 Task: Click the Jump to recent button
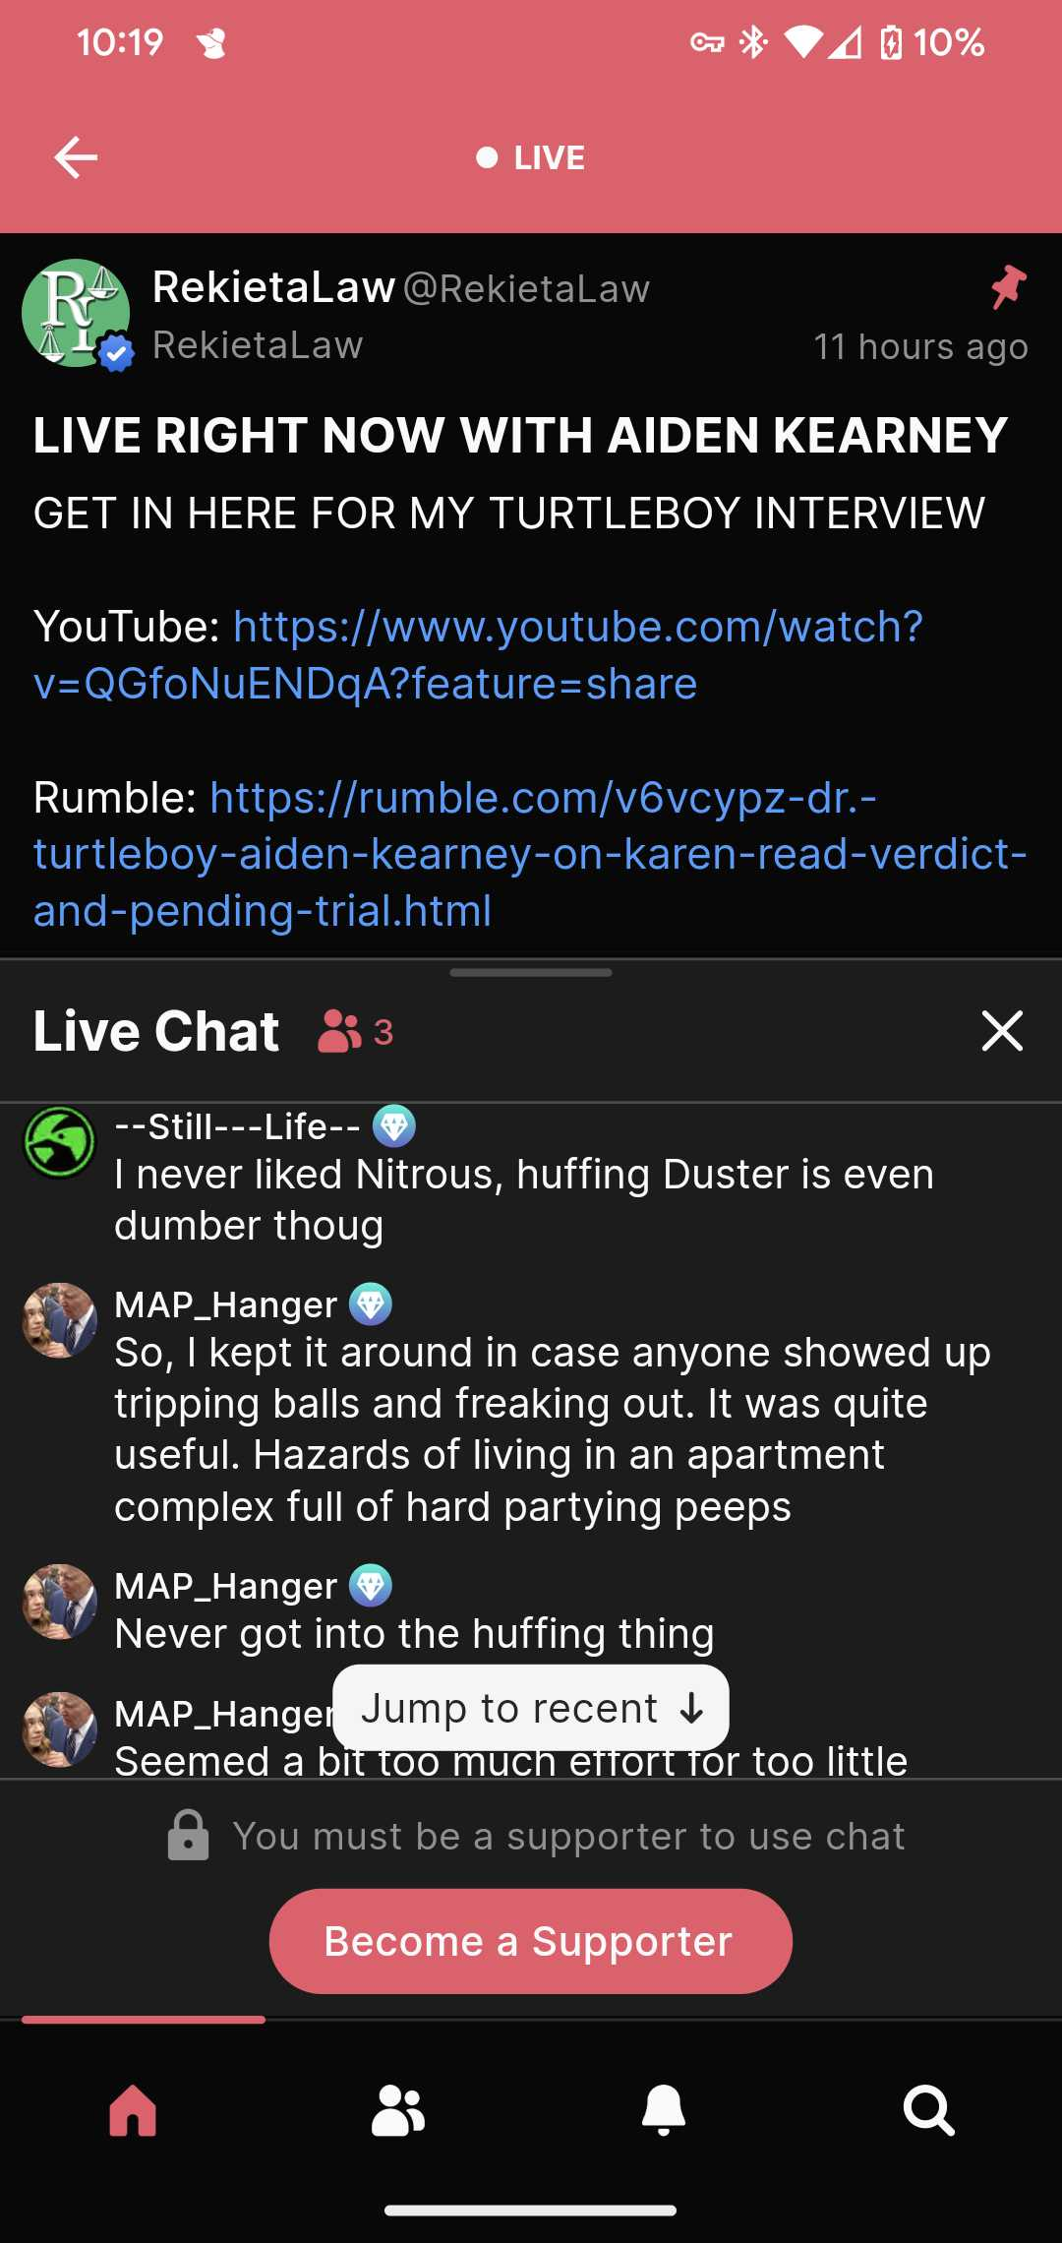coord(531,1708)
